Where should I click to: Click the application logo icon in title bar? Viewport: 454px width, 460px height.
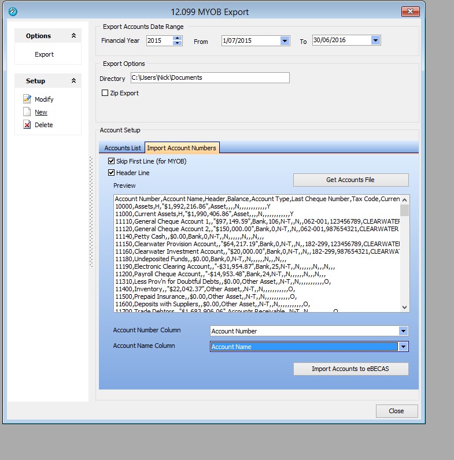tap(13, 12)
